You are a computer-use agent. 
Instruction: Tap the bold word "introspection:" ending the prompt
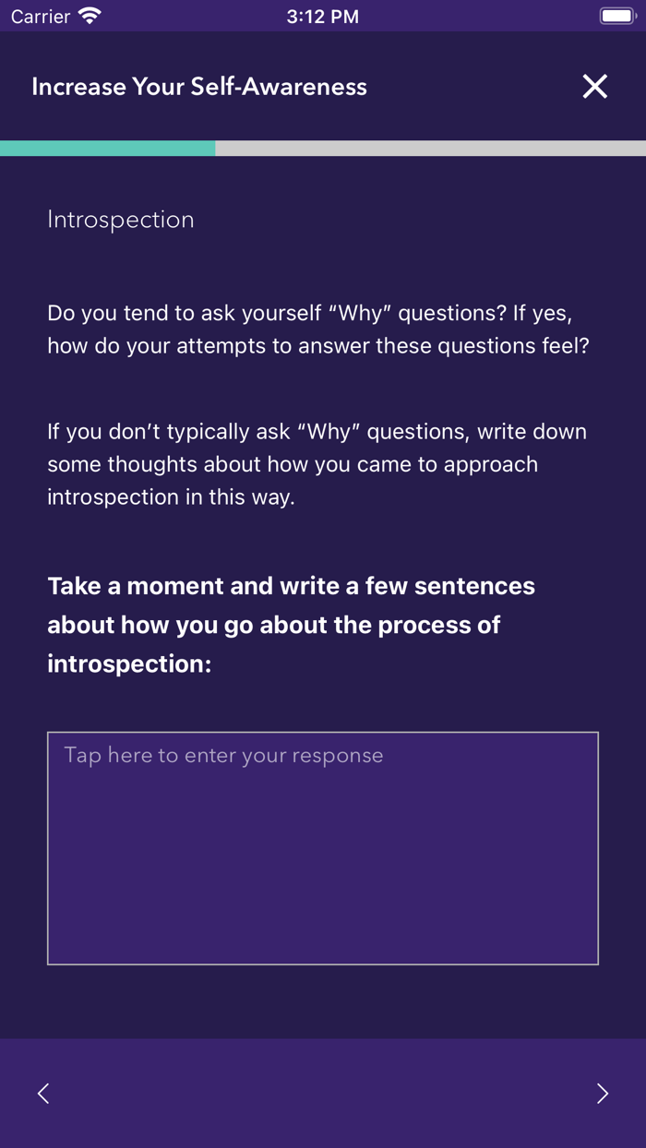[x=129, y=664]
